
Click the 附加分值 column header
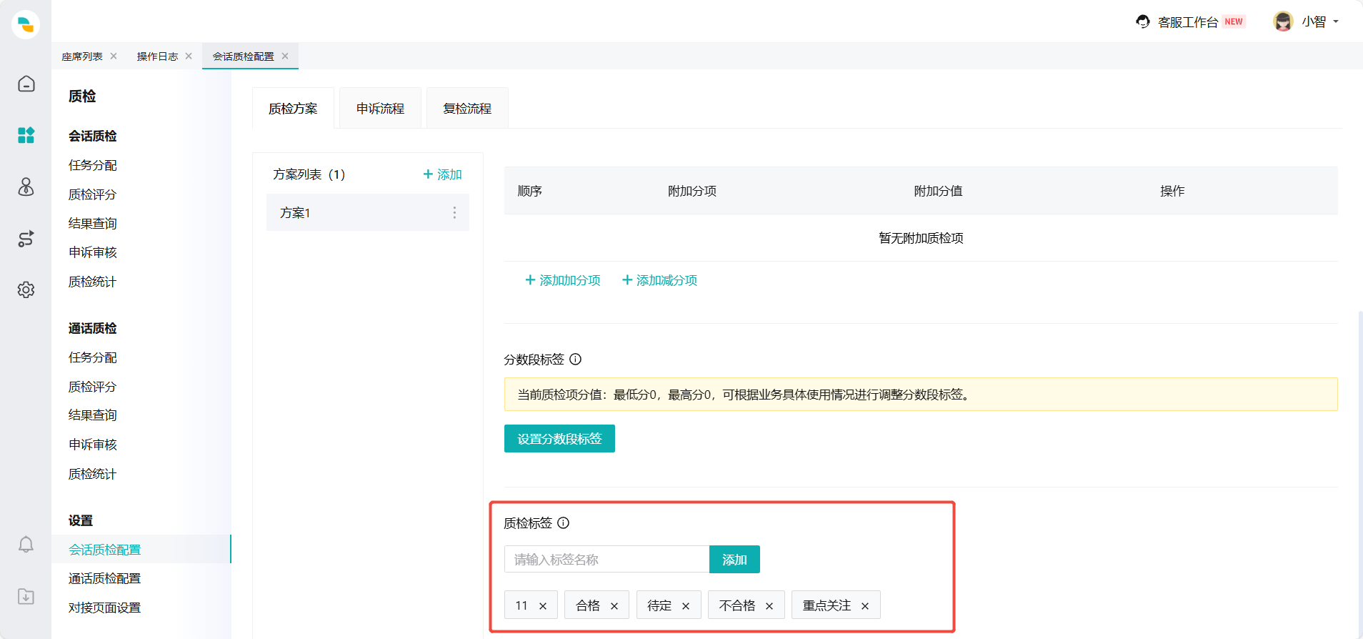pos(939,191)
